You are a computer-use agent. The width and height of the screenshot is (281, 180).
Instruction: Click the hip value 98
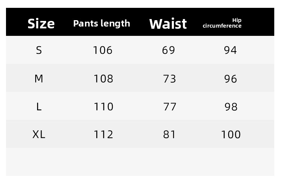click(231, 107)
